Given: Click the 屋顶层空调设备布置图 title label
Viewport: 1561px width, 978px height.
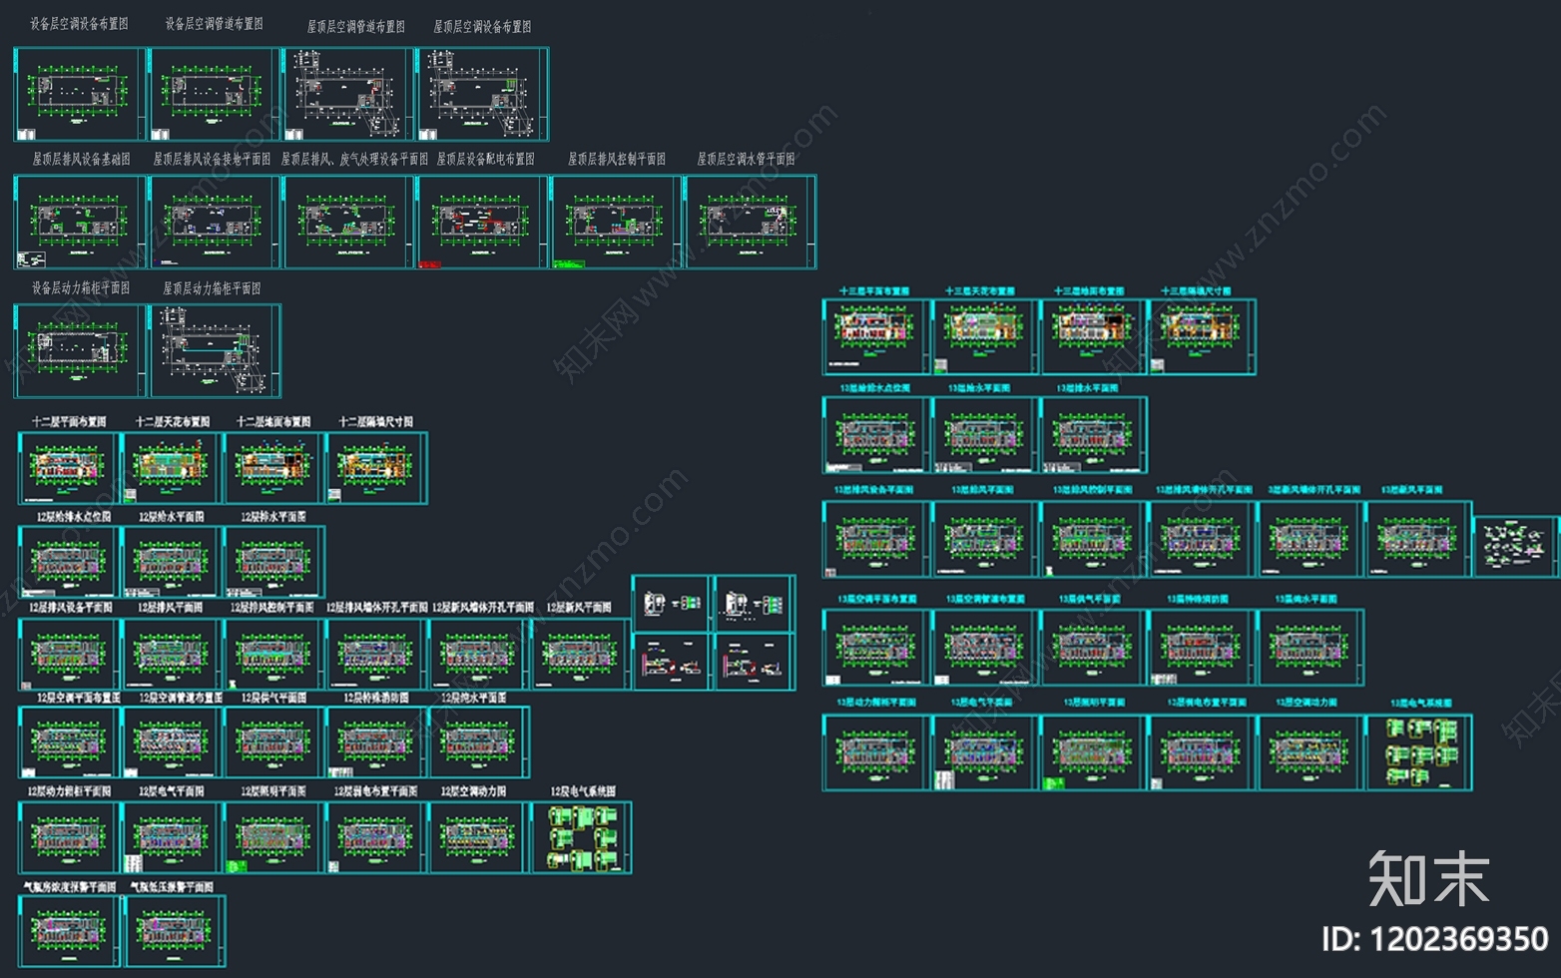Looking at the screenshot, I should [482, 27].
